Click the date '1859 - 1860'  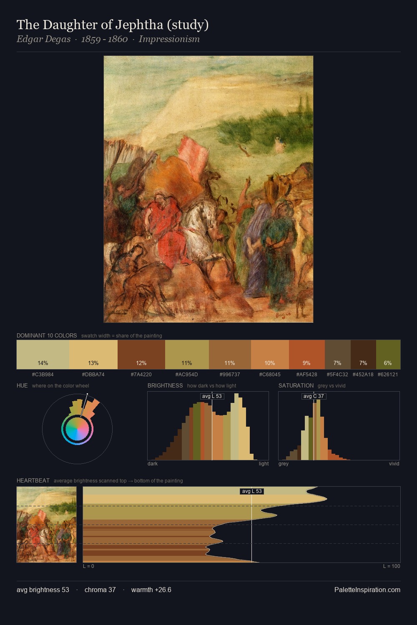click(104, 39)
